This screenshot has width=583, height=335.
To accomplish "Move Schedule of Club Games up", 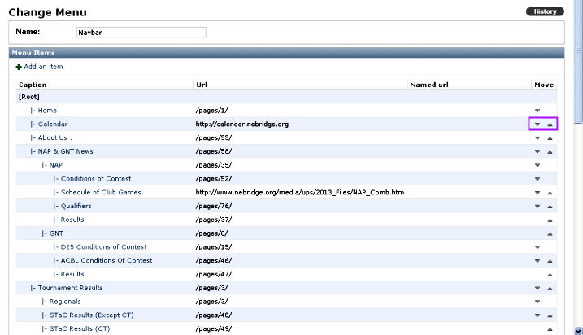I will click(550, 193).
